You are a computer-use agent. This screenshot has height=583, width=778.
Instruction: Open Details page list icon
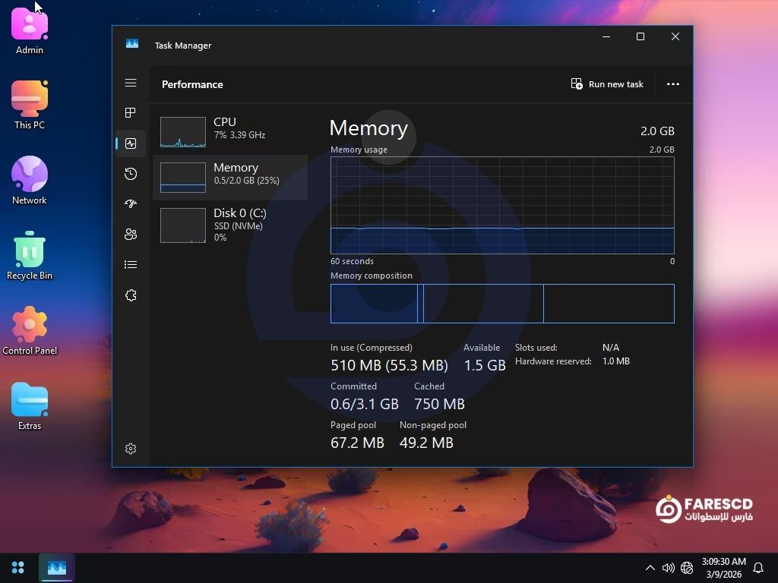(x=131, y=265)
